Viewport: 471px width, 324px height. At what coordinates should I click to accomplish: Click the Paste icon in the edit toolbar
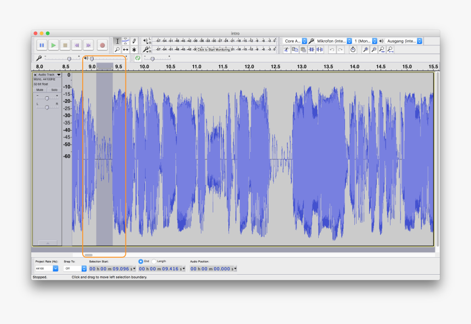coord(303,50)
